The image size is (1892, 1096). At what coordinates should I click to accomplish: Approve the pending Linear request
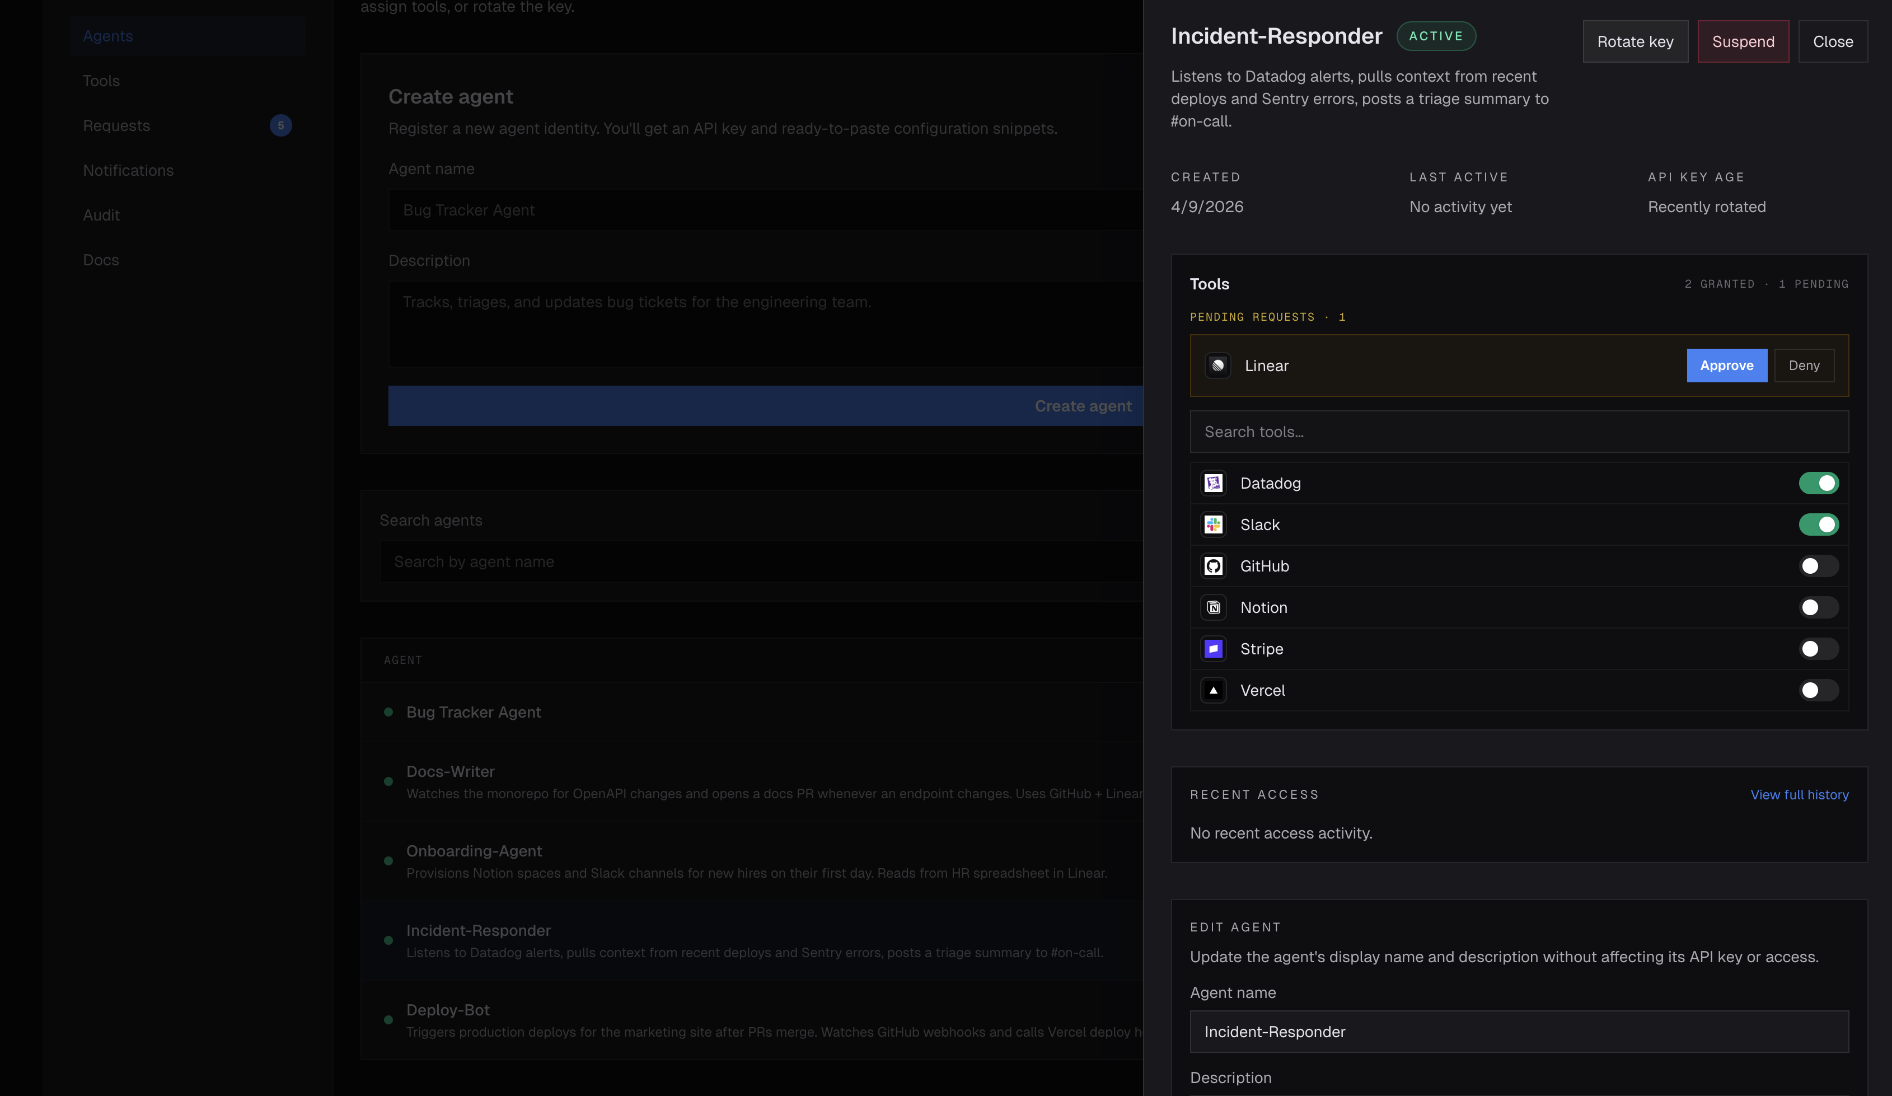click(1726, 366)
